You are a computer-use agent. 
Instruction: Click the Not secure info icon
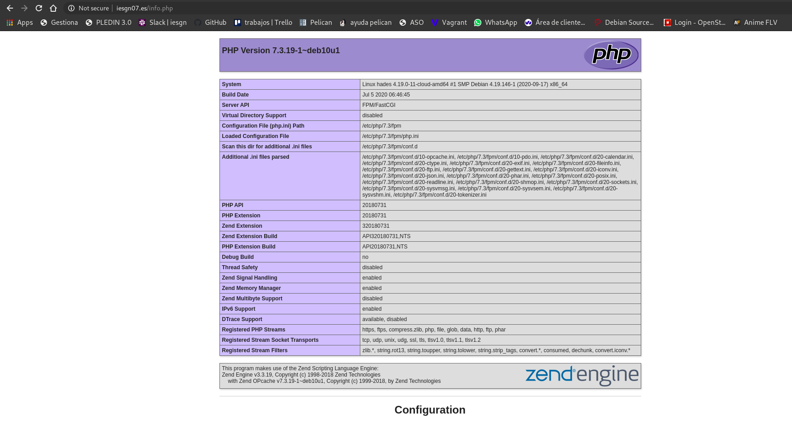point(71,8)
